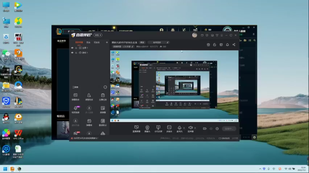Download the 多人连麦 tool
This screenshot has height=173, width=309.
(x=89, y=110)
